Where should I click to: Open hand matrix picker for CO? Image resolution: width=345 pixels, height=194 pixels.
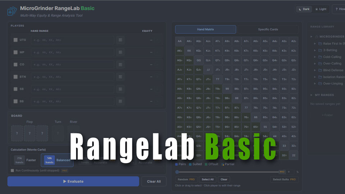[x=120, y=65]
